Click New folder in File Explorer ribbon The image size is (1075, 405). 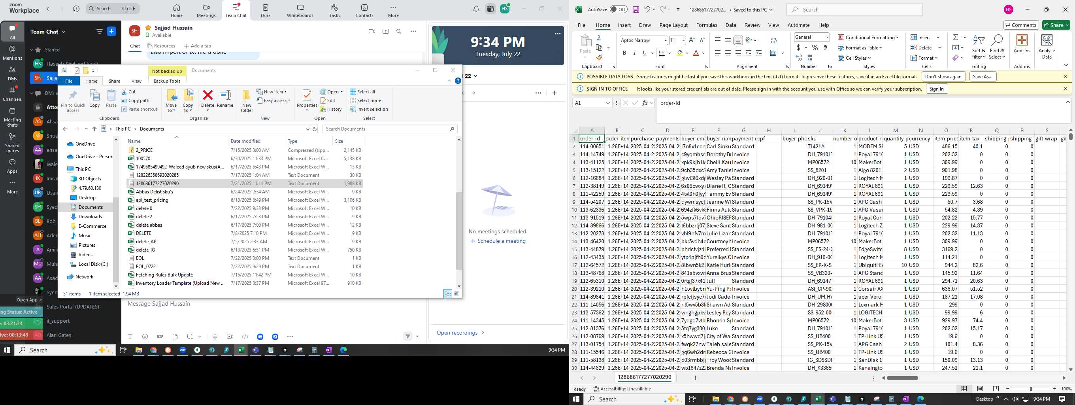tap(247, 101)
